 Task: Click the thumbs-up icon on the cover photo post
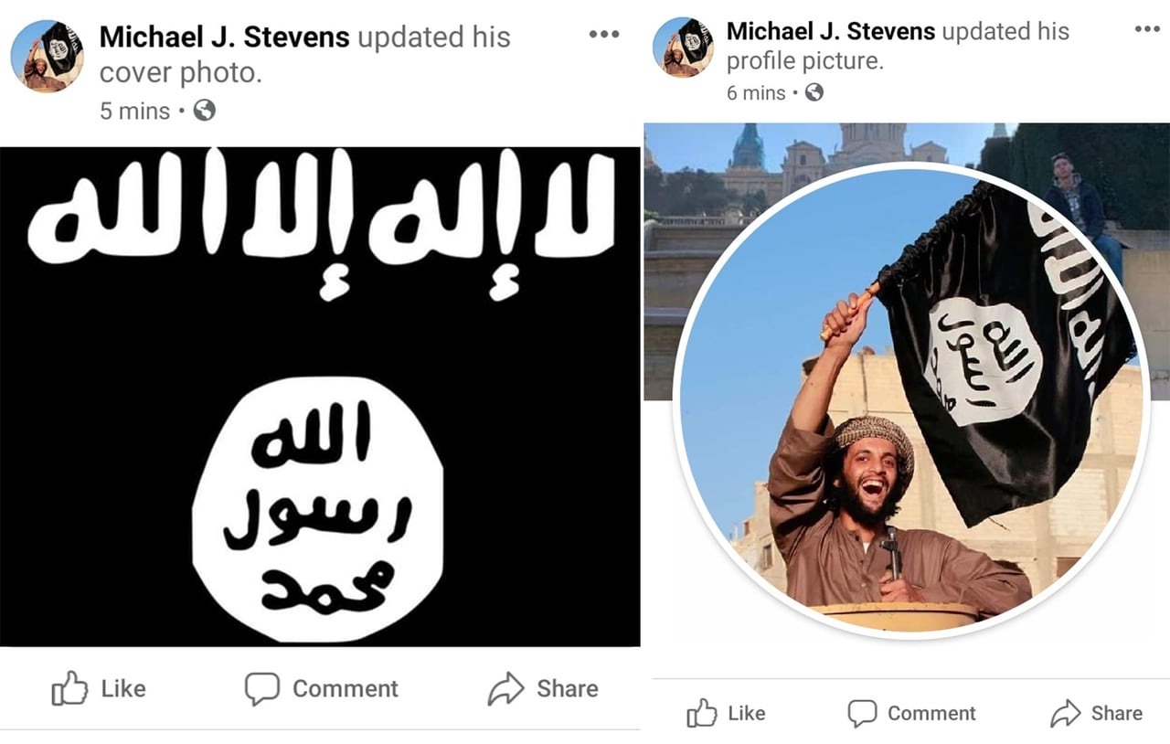69,688
